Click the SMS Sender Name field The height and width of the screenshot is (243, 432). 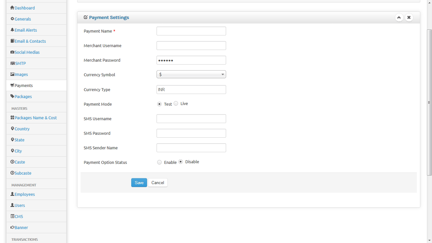tap(191, 148)
